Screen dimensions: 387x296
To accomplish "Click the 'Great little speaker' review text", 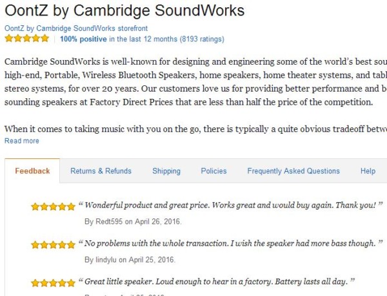I will pos(216,282).
